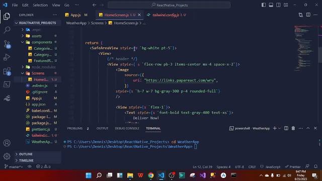Viewport: 322px width, 181px height.
Task: Open terminal panel ellipsis menu
Action: coord(301,128)
